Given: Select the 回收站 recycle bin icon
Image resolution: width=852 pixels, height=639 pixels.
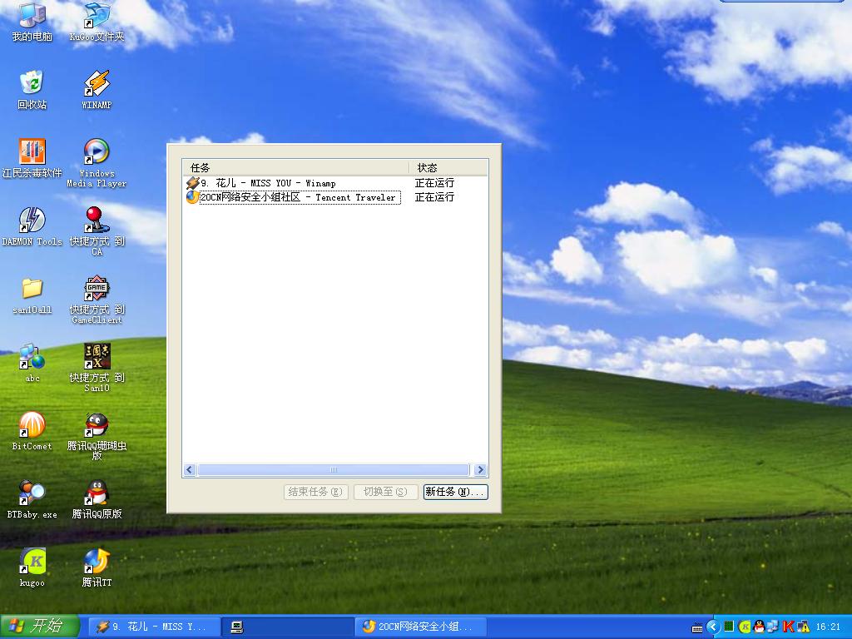Looking at the screenshot, I should (x=32, y=90).
